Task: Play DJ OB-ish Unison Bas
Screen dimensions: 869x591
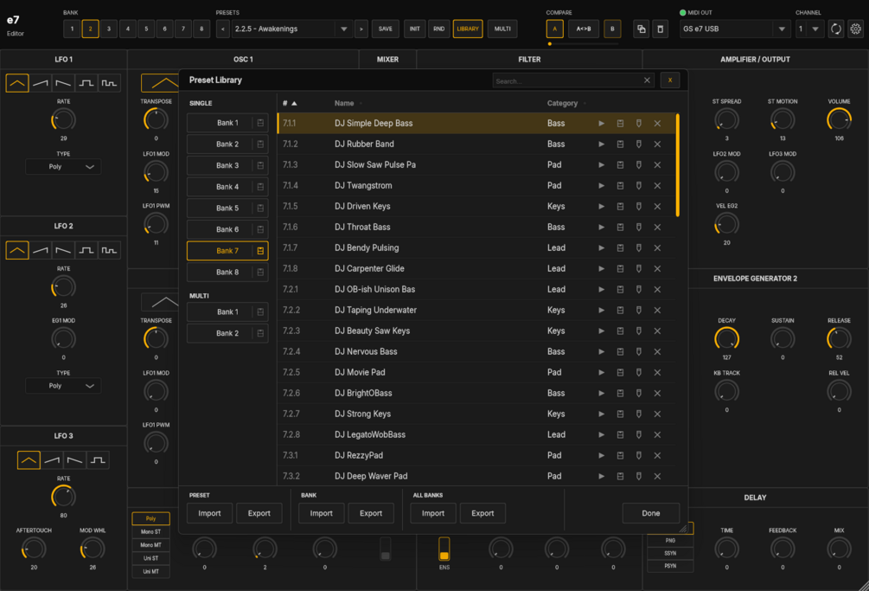Action: tap(601, 289)
